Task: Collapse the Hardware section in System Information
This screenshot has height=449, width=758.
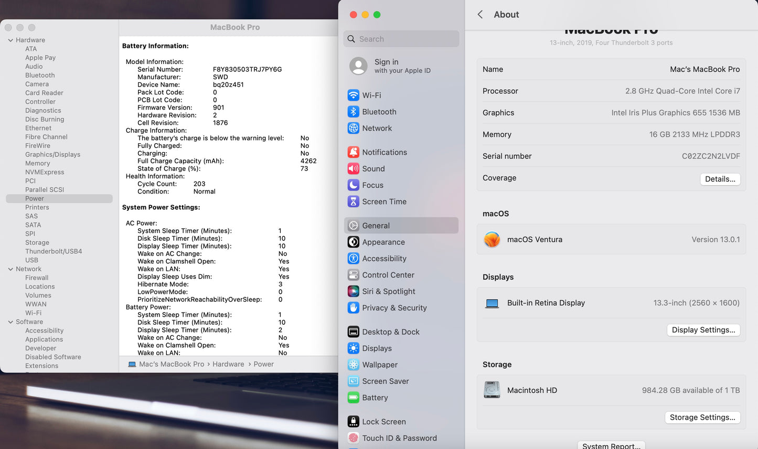Action: tap(10, 40)
